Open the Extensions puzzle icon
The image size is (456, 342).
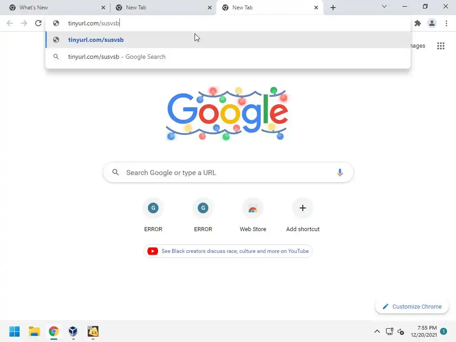coord(418,23)
